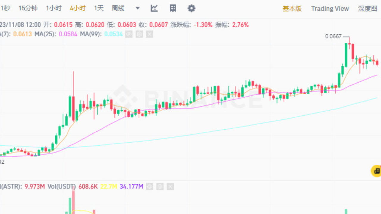Click the yellow floating chat icon
The image size is (381, 214).
[x=375, y=171]
